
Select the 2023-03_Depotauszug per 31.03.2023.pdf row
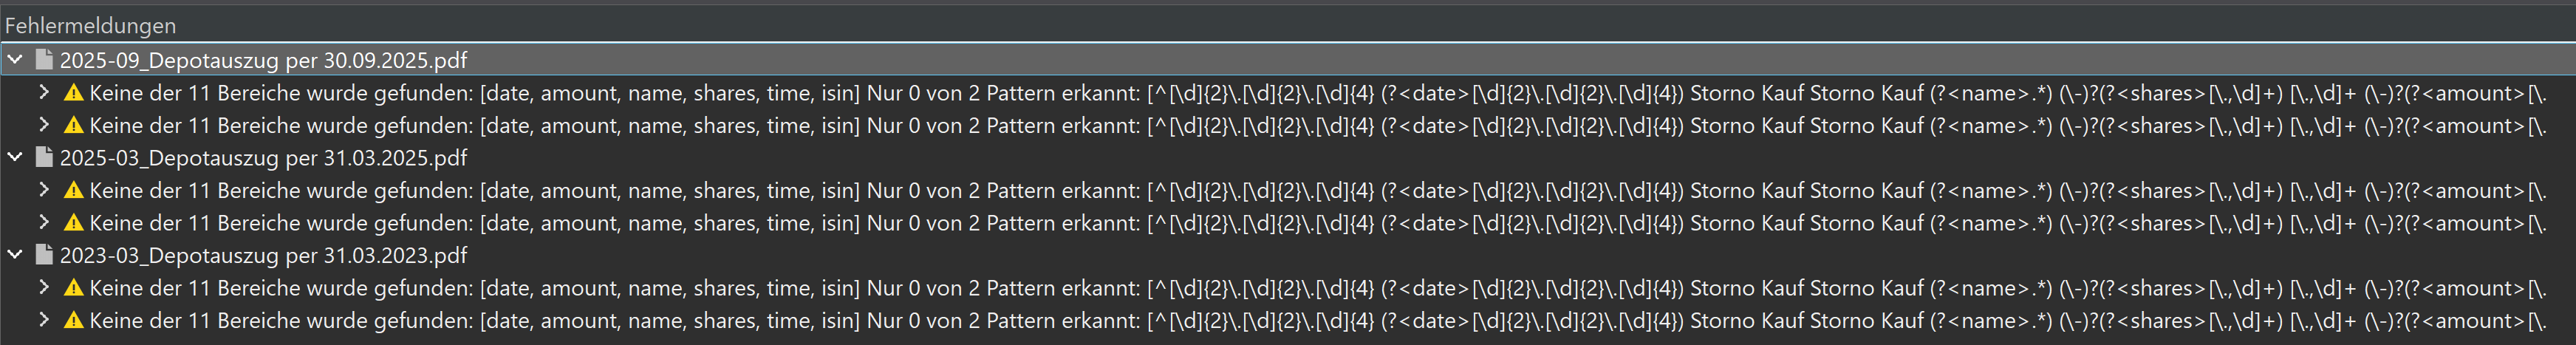click(263, 256)
